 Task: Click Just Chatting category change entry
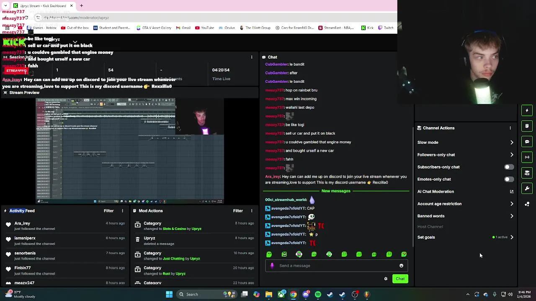point(195,256)
